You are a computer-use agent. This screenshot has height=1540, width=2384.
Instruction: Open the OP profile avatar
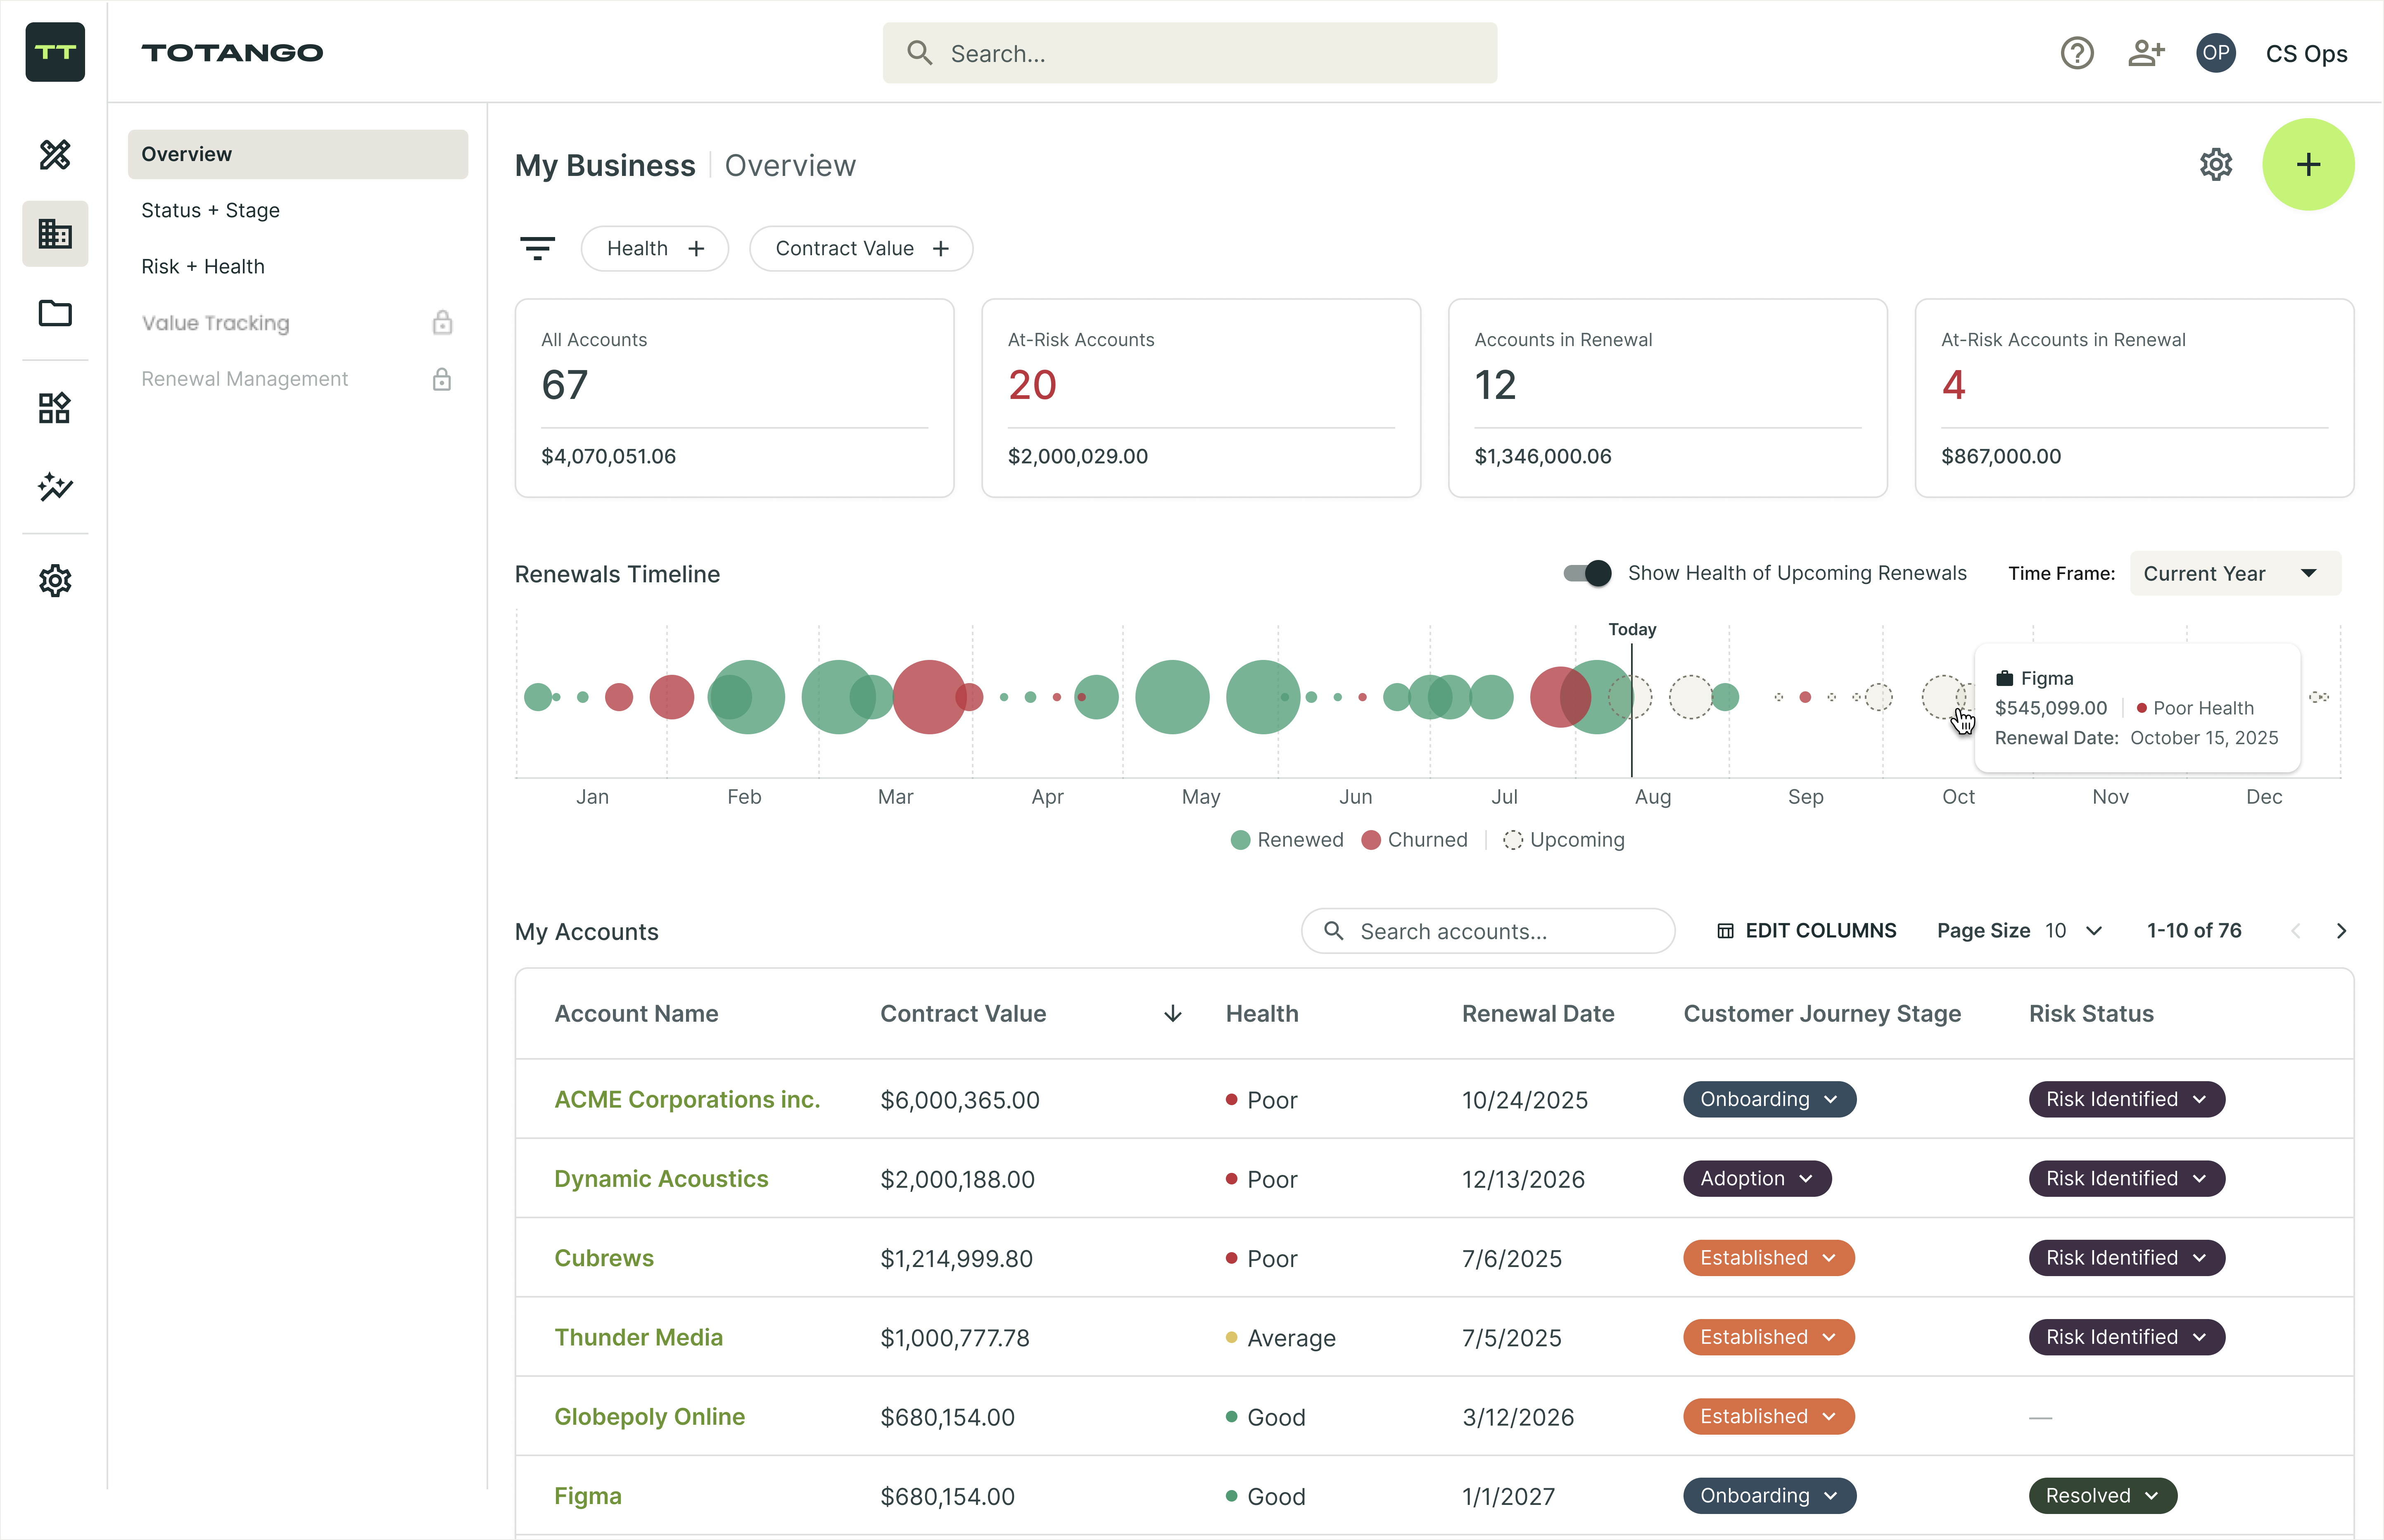click(x=2216, y=53)
